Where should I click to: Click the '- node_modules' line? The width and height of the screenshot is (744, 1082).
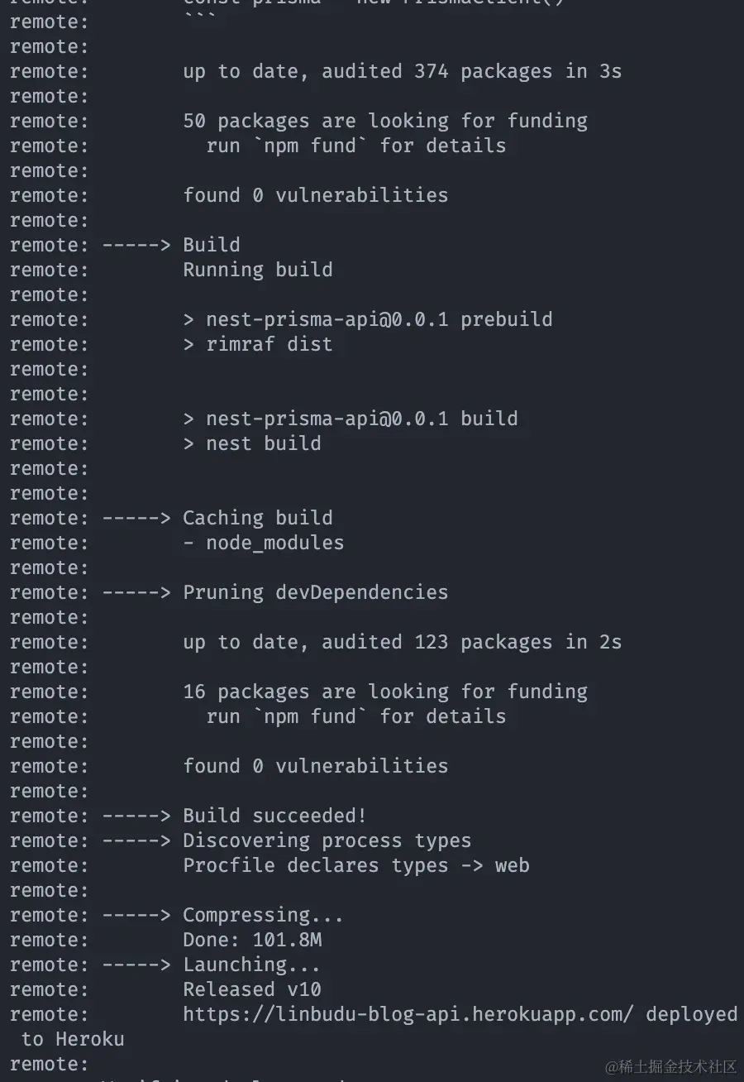(264, 543)
